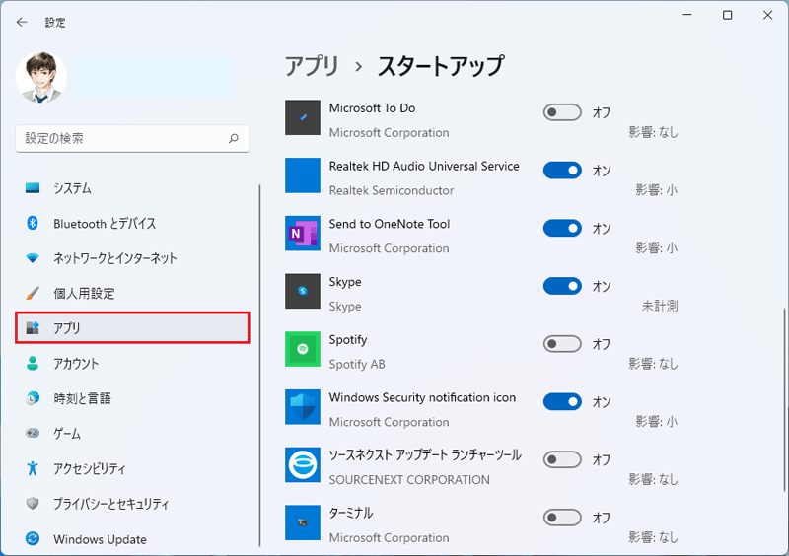Image resolution: width=789 pixels, height=556 pixels.
Task: Disable Skype startup toggle
Action: [562, 286]
